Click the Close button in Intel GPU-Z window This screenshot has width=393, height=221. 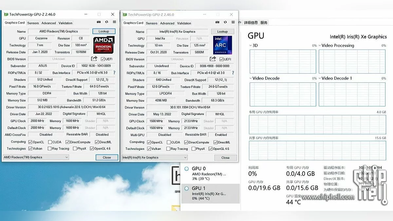click(x=225, y=157)
